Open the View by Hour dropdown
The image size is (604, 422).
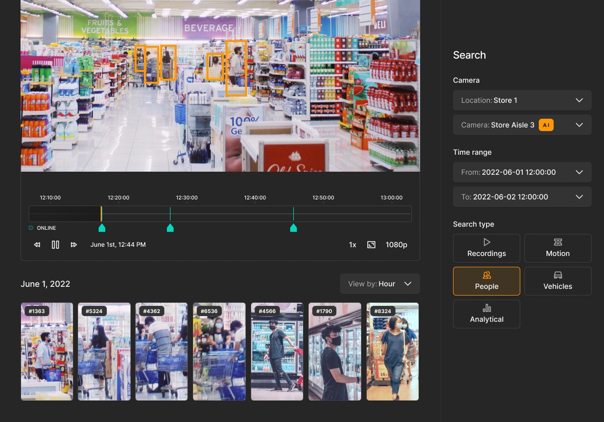380,284
